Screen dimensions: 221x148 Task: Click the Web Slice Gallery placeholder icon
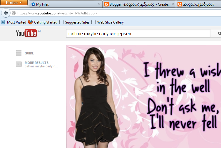(93, 22)
